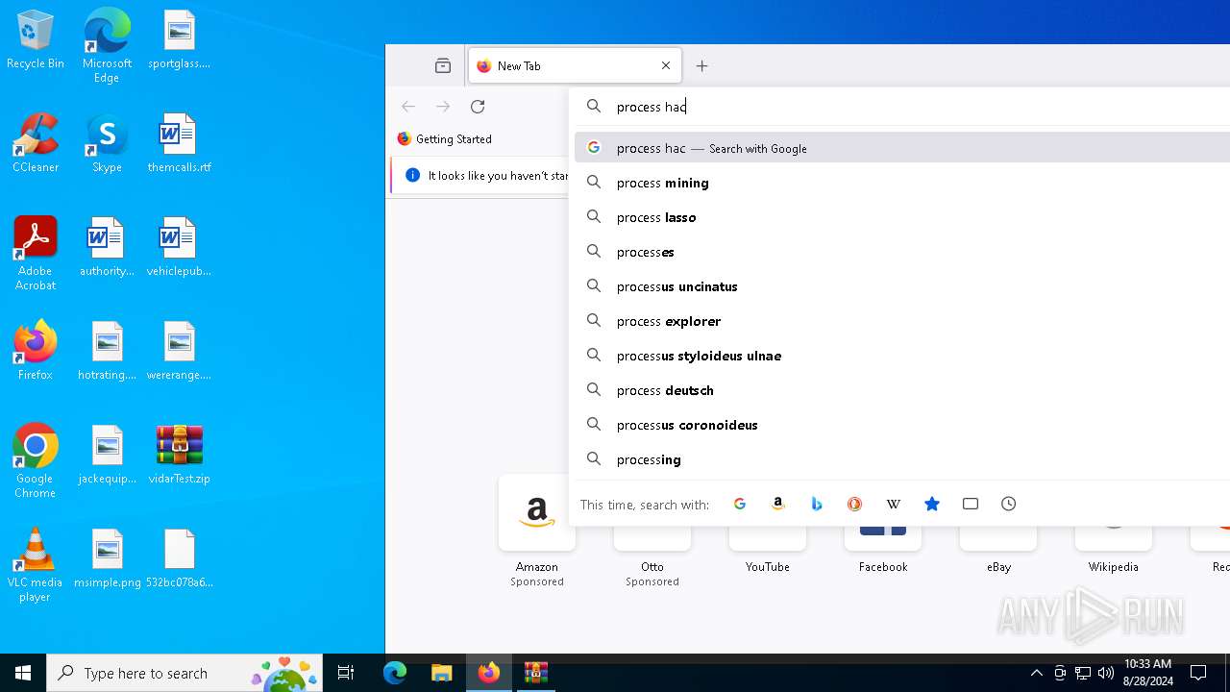
Task: Open taskbar clock showing 10:33 AM
Action: (1148, 673)
